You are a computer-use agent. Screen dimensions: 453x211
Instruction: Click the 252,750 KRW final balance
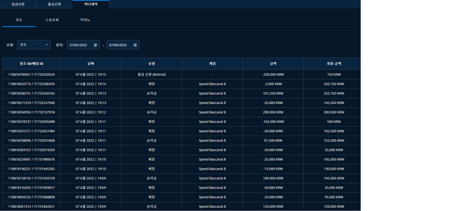(334, 94)
